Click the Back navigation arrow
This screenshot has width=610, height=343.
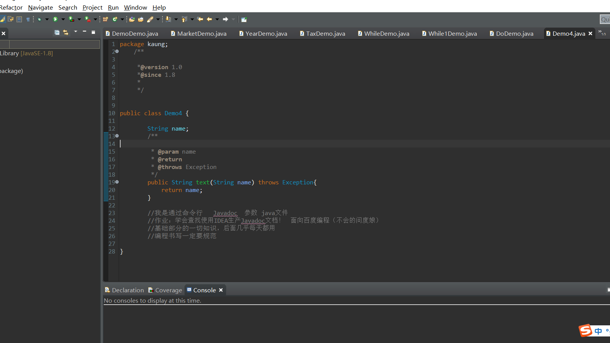[209, 19]
